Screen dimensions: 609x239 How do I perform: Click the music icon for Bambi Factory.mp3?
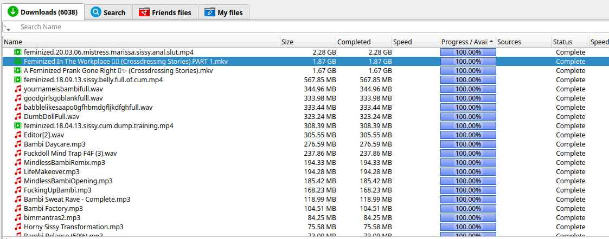(18, 209)
